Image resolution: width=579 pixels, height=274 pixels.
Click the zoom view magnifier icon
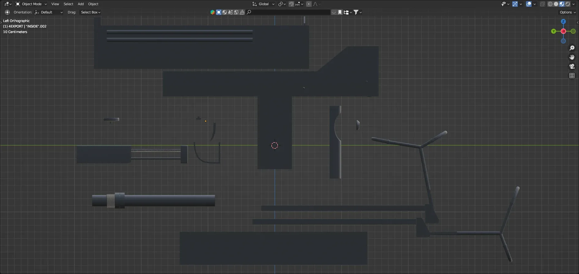point(572,48)
